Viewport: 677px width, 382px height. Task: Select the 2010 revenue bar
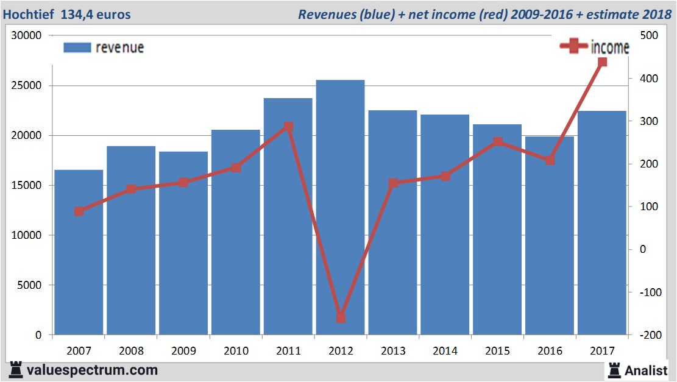coord(236,232)
